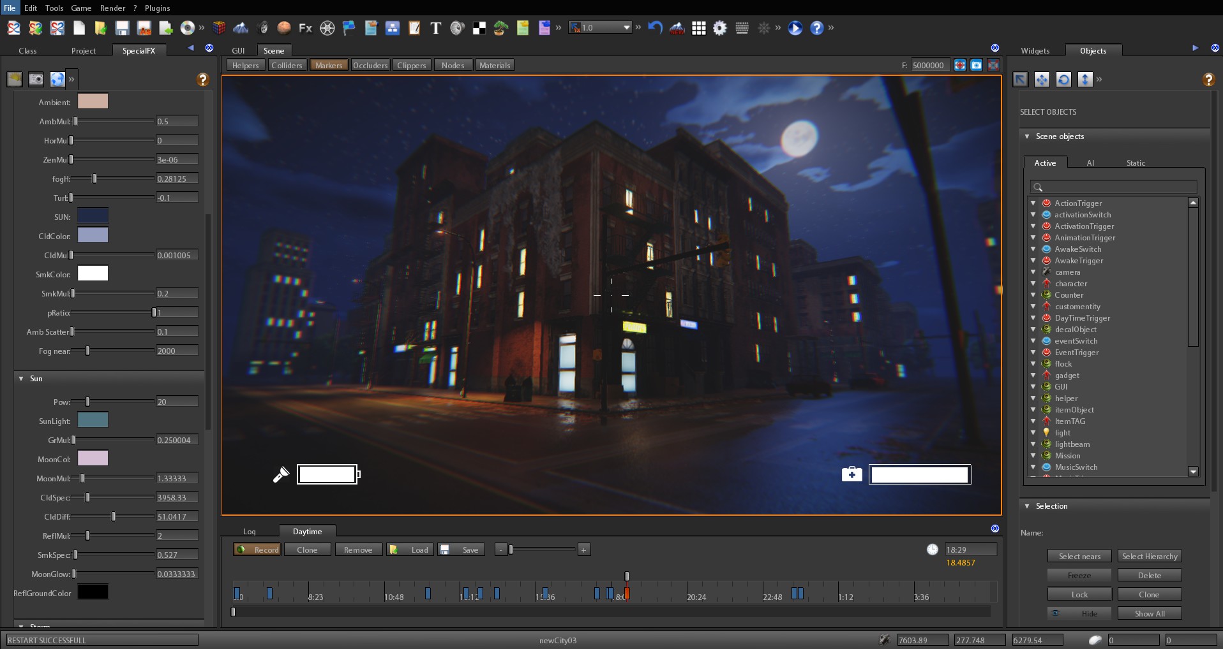The height and width of the screenshot is (649, 1223).
Task: Click the blue play button in toolbar
Action: click(x=795, y=28)
